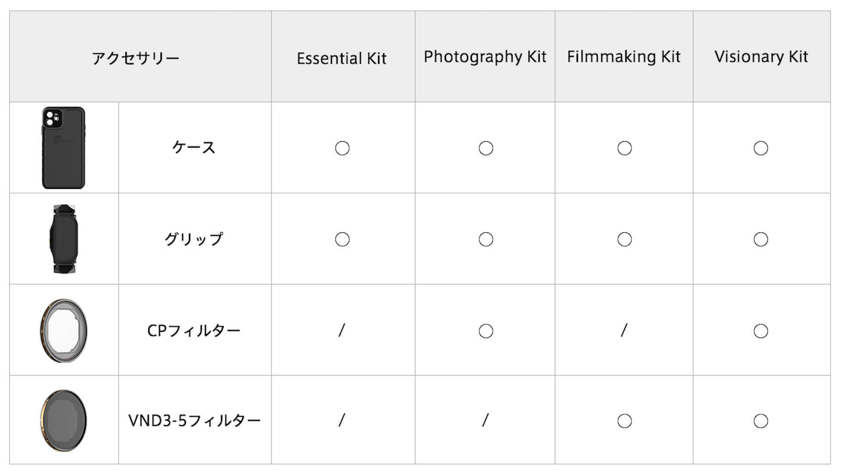The image size is (842, 473).
Task: Click the grip product image
Action: coord(64,239)
